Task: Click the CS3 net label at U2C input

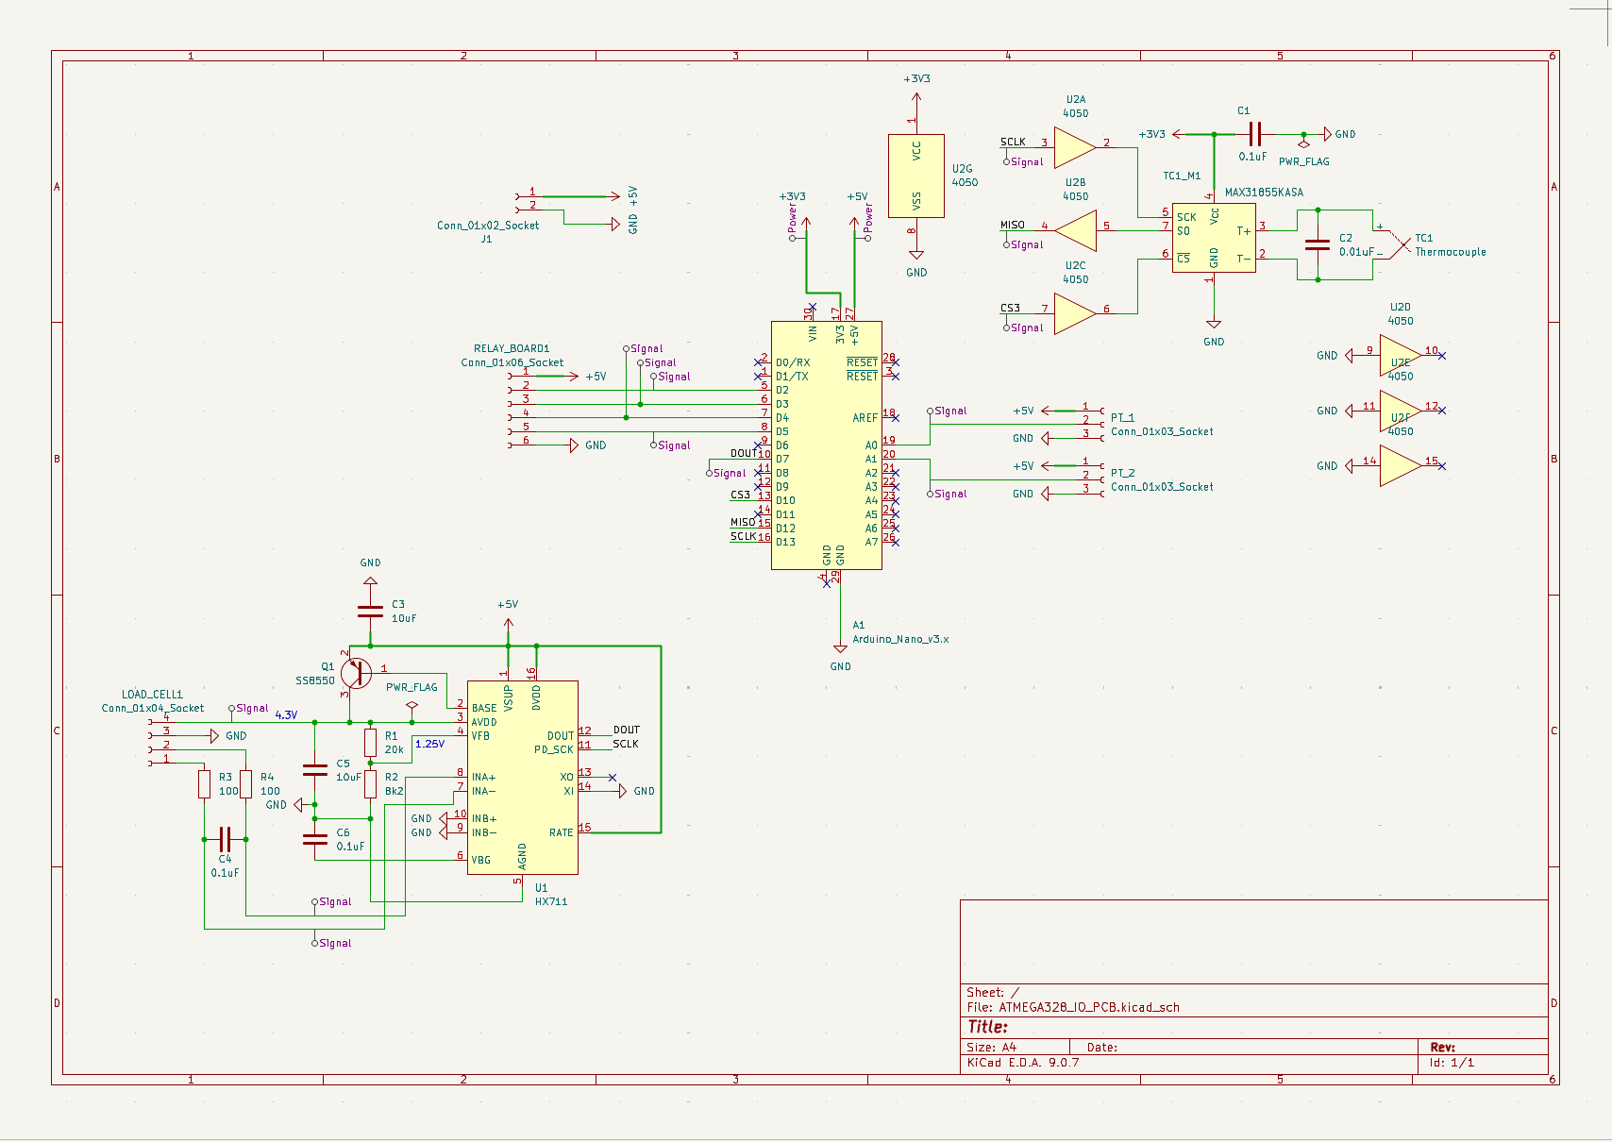Action: click(x=1010, y=309)
